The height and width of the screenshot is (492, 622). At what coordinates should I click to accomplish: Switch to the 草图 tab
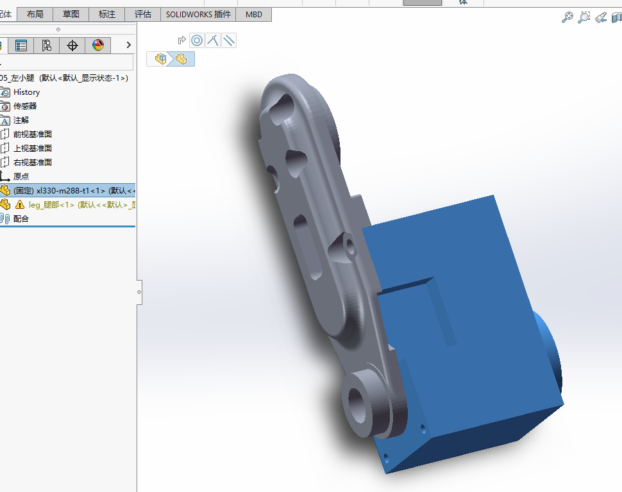click(x=71, y=14)
